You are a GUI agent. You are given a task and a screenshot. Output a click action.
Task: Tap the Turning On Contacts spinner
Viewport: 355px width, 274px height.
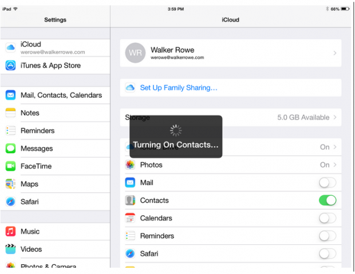tap(176, 131)
